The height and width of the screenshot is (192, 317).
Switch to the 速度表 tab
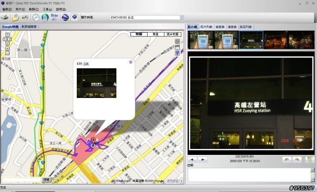pyautogui.click(x=232, y=27)
